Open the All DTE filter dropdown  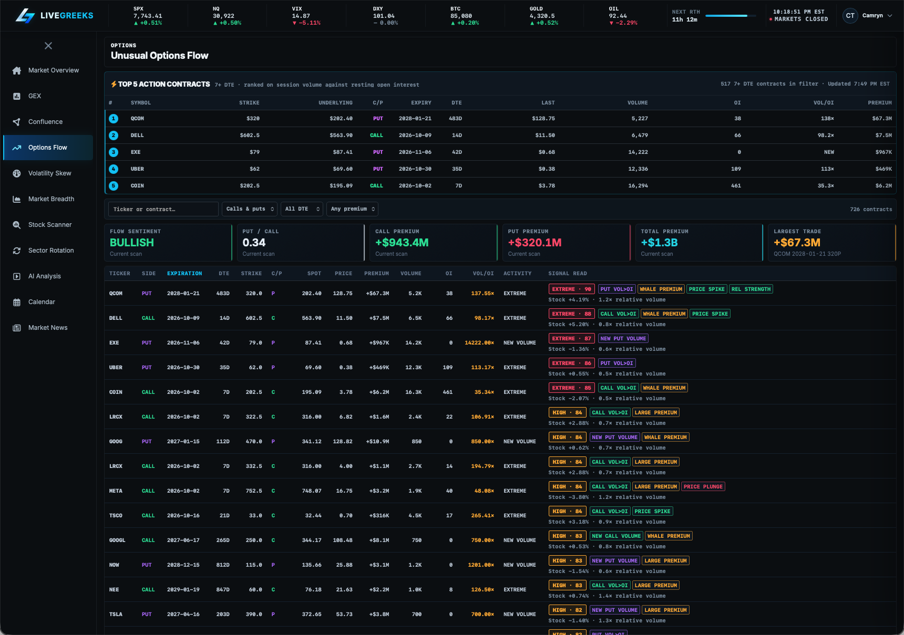coord(302,209)
